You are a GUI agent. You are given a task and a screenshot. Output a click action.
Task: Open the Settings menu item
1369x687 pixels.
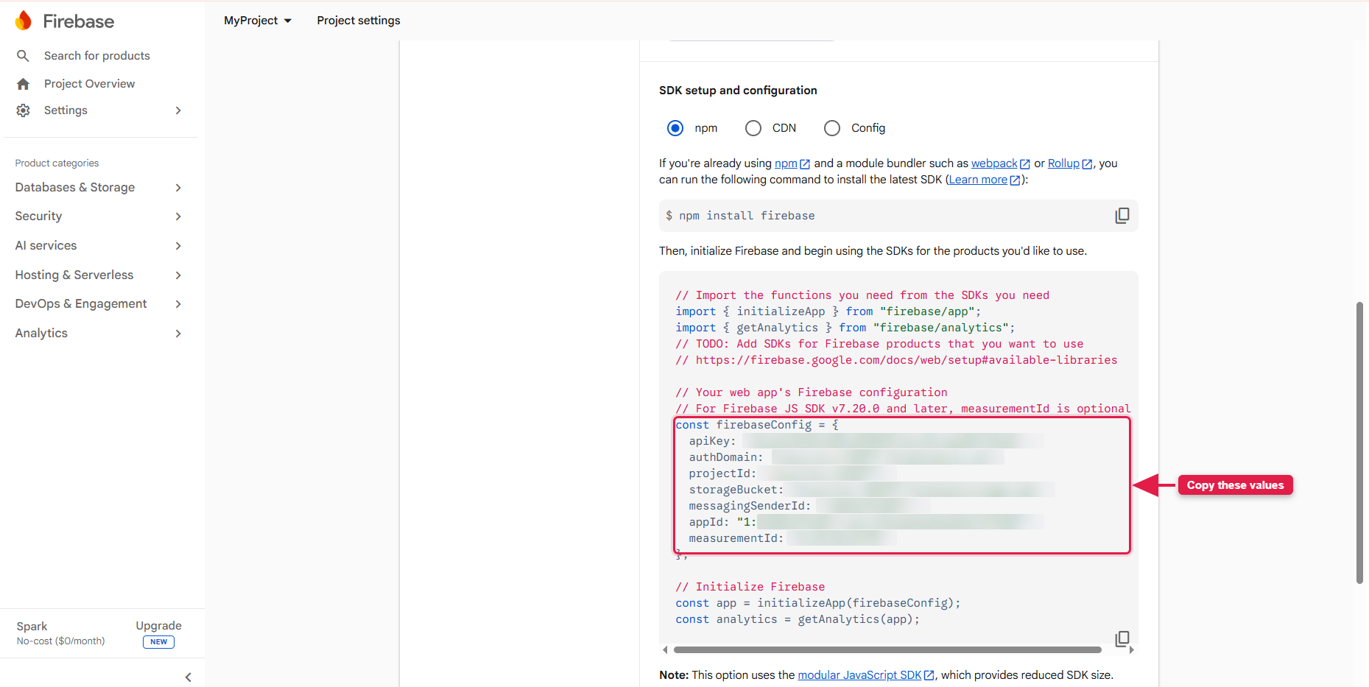(66, 110)
